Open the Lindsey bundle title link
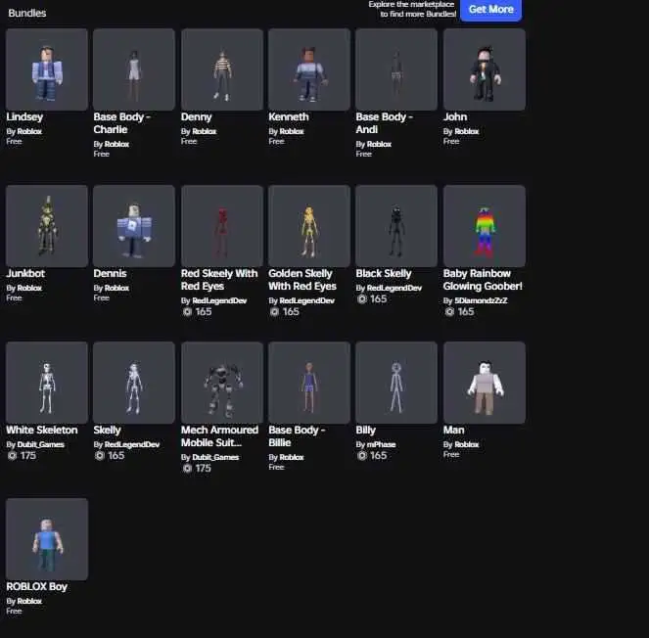 coord(24,117)
